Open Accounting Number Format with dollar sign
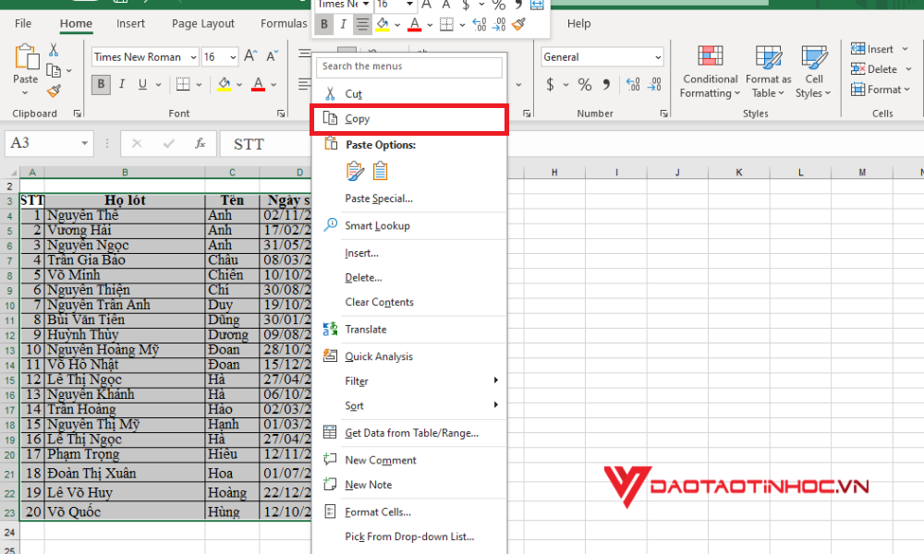The height and width of the screenshot is (554, 924). (x=552, y=84)
